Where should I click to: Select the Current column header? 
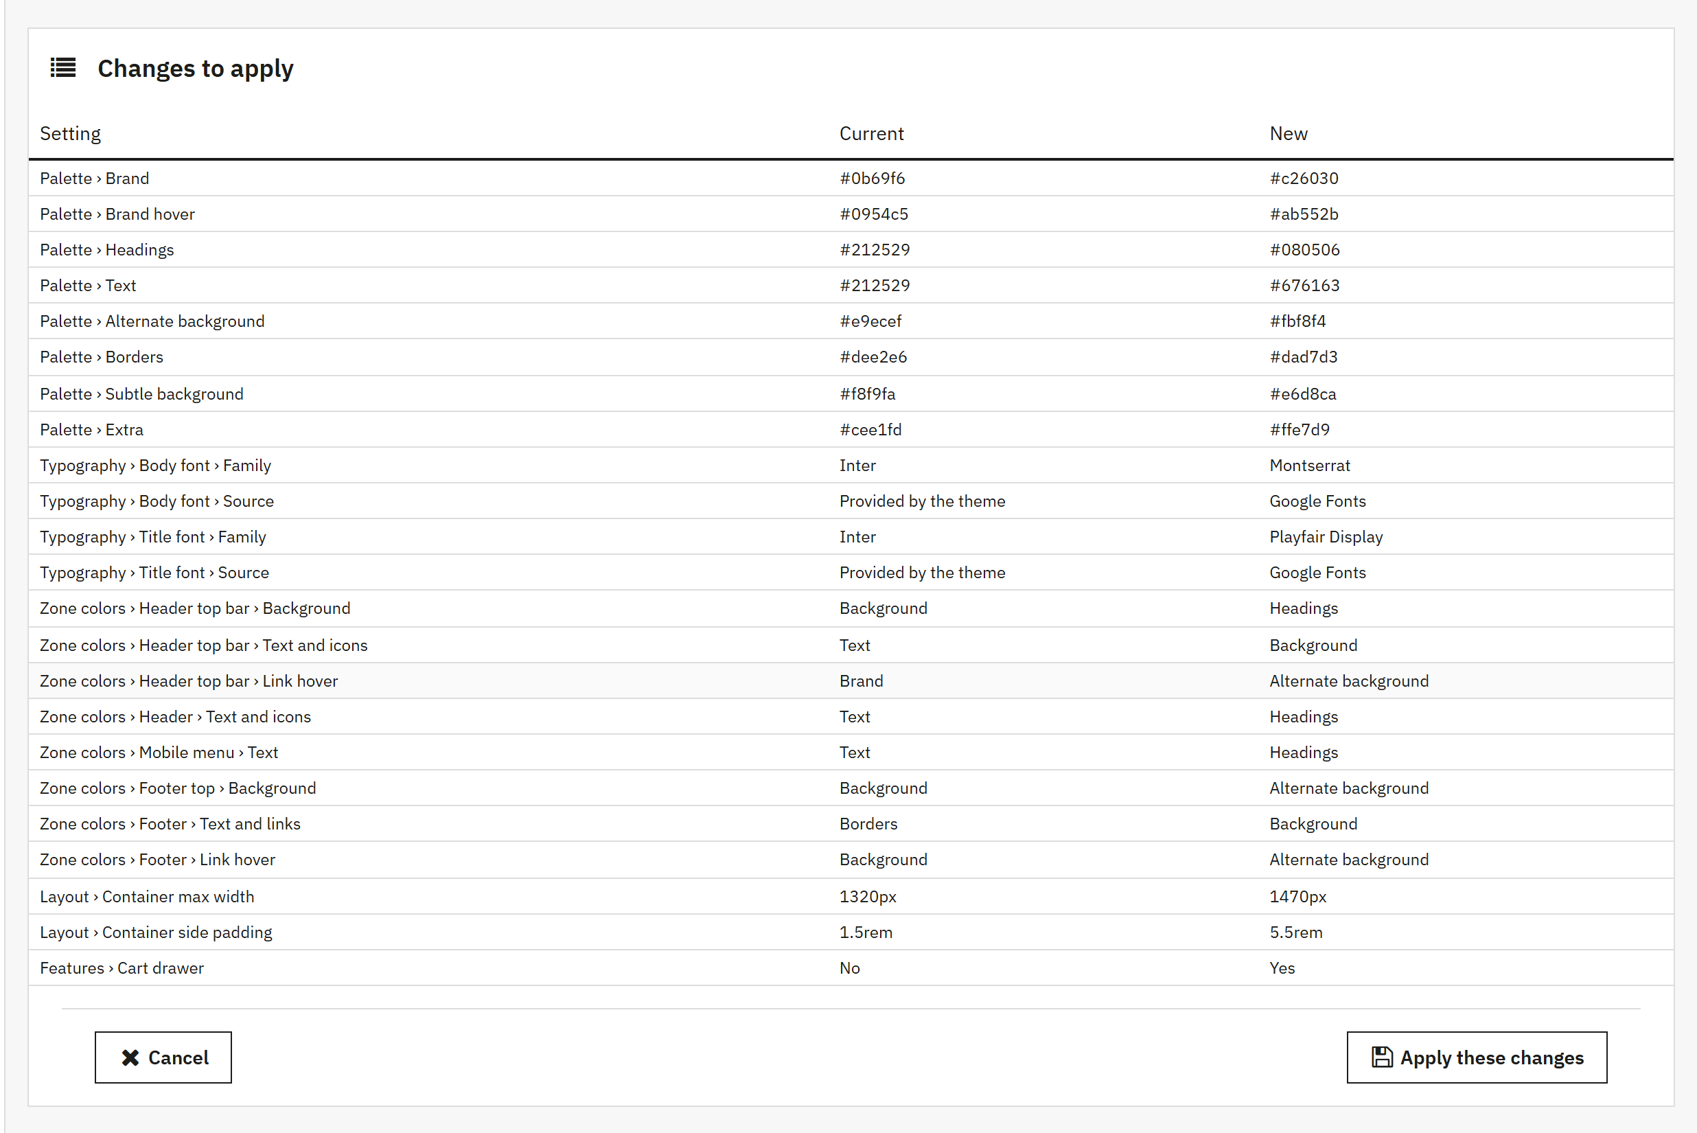click(871, 134)
